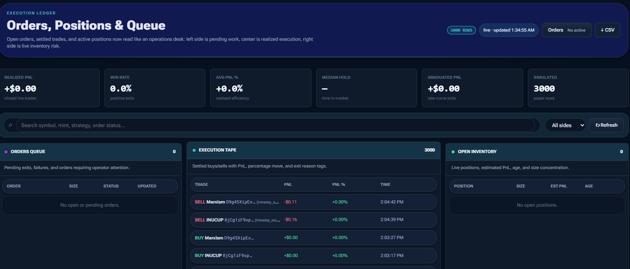Click the TIME column header
This screenshot has height=269, width=630.
385,185
